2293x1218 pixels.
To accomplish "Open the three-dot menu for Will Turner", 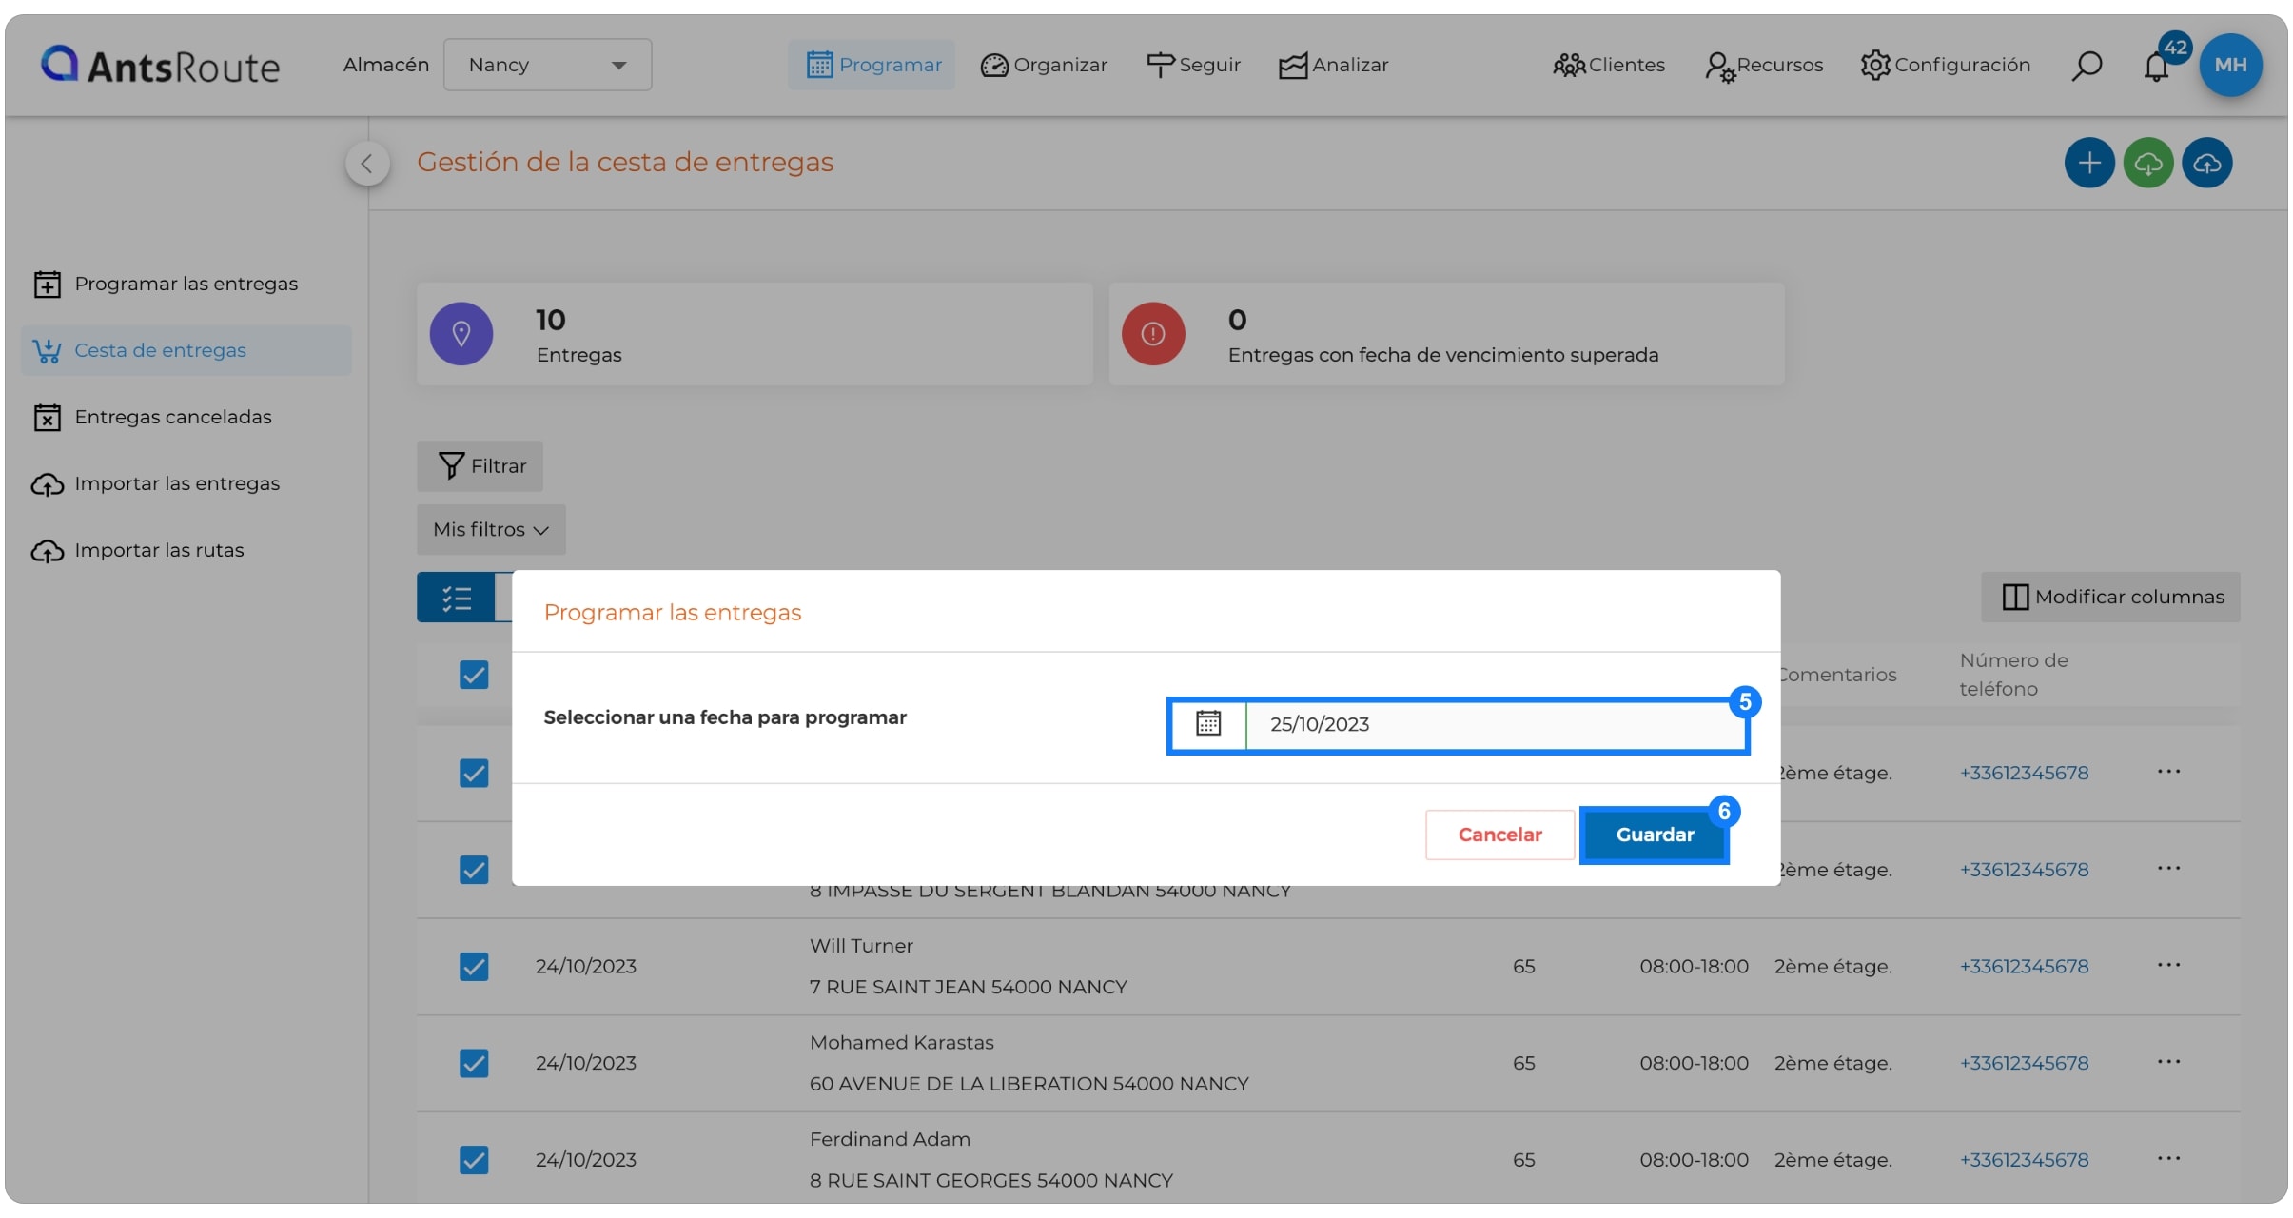I will 2168,966.
